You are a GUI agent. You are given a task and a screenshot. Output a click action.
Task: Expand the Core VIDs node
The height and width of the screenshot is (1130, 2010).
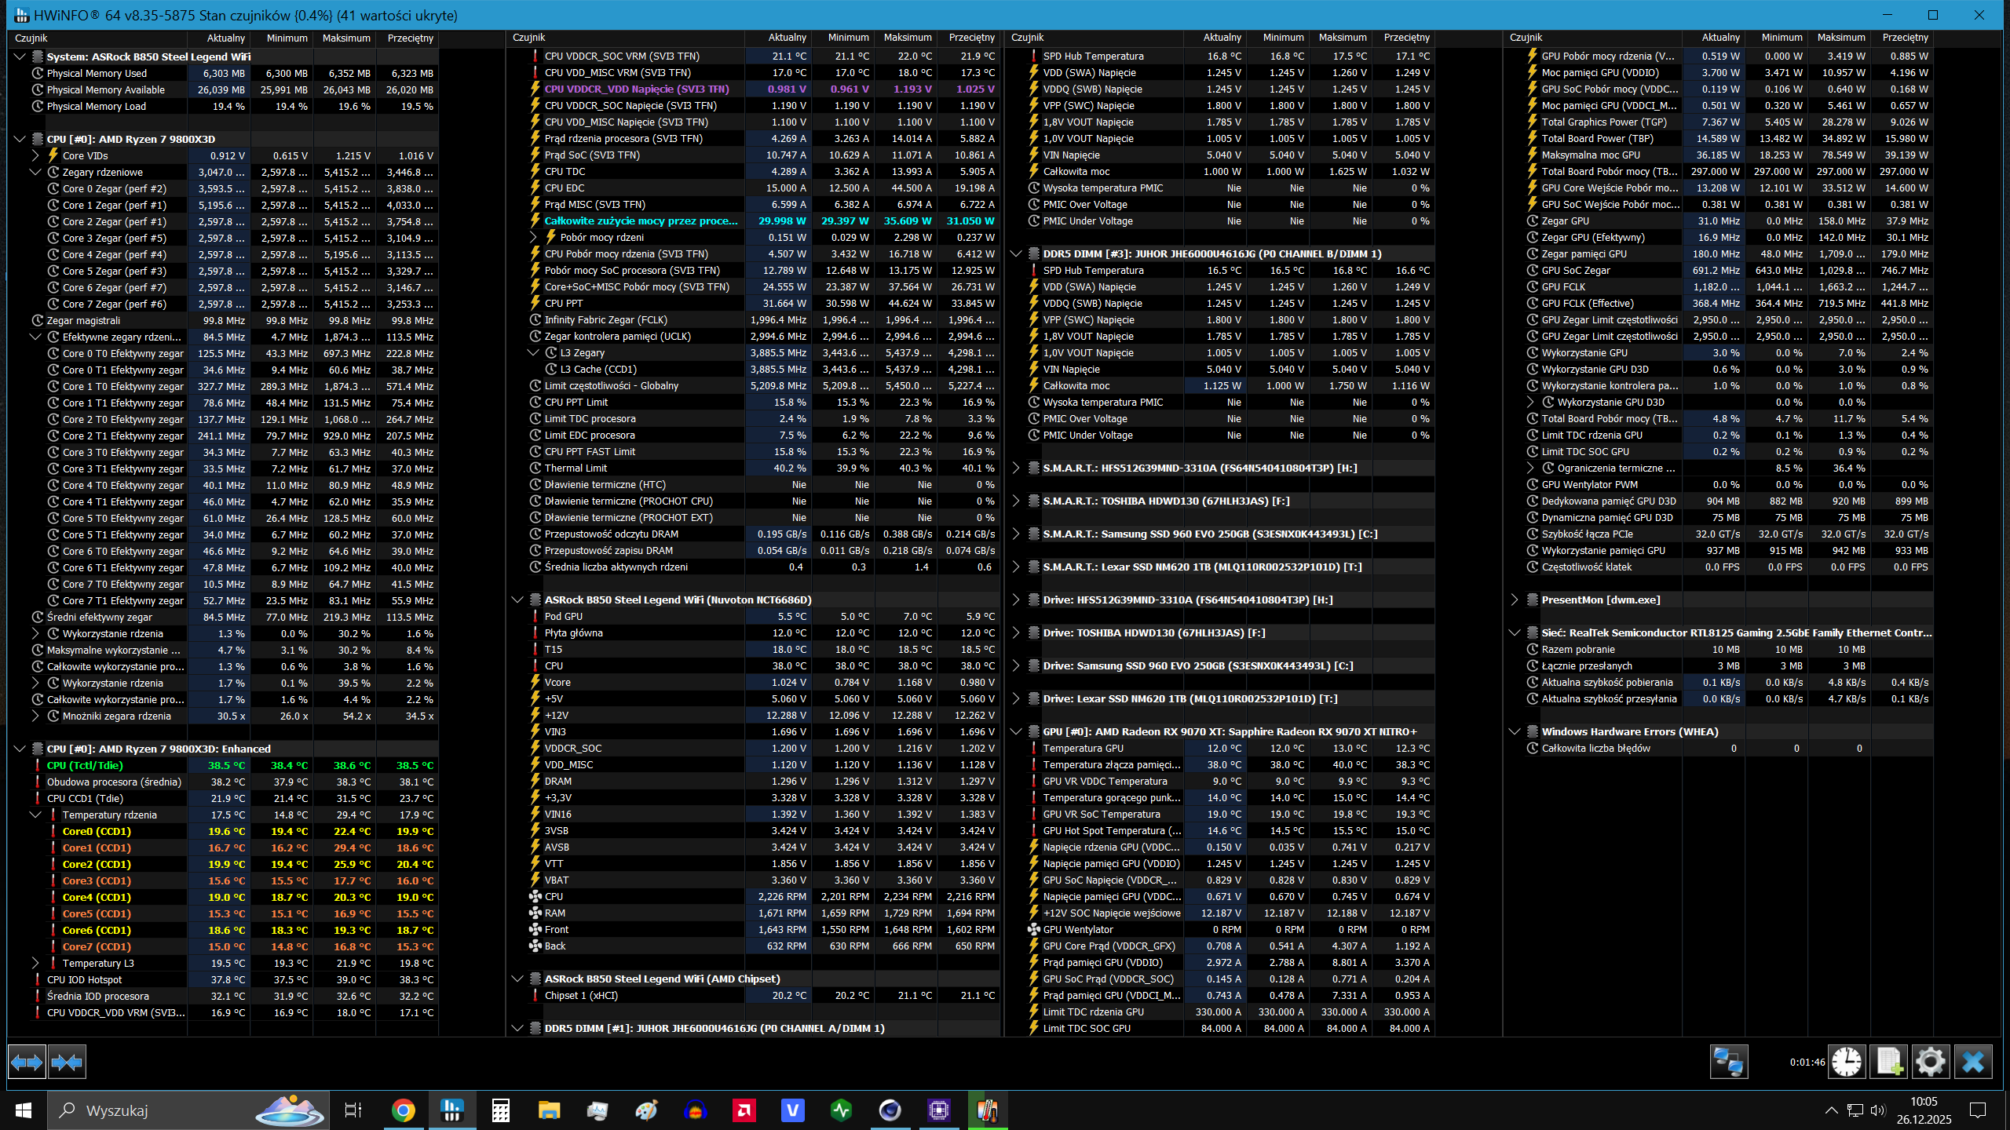pos(35,155)
